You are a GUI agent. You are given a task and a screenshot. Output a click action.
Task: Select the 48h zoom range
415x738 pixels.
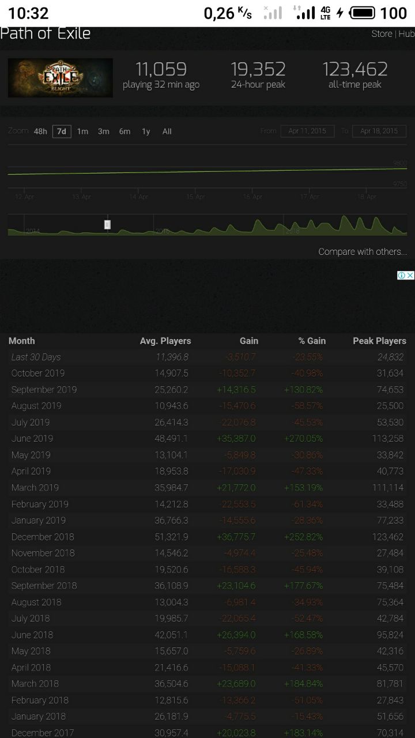(40, 131)
